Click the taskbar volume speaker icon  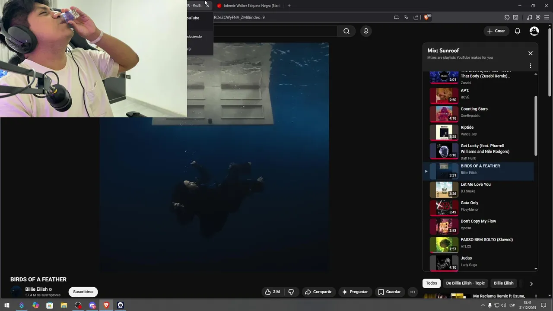click(504, 305)
